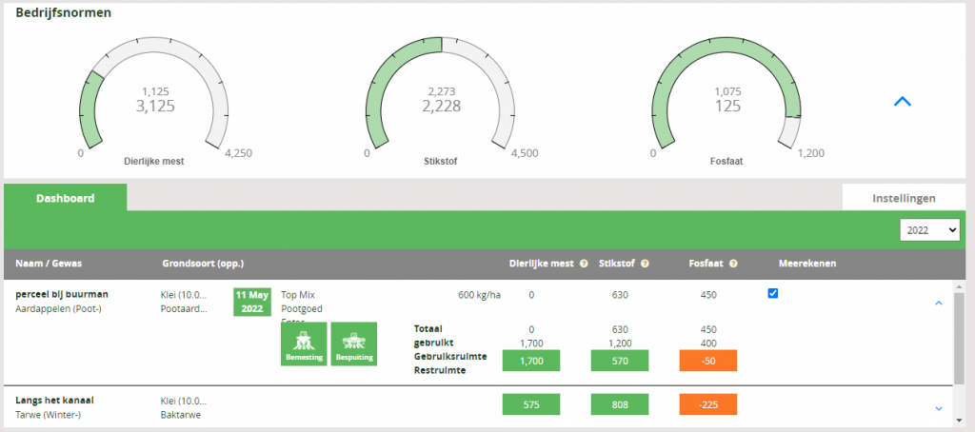Click the parcel list vertical scrollbar
Screen dimensions: 975x432
click(x=961, y=343)
